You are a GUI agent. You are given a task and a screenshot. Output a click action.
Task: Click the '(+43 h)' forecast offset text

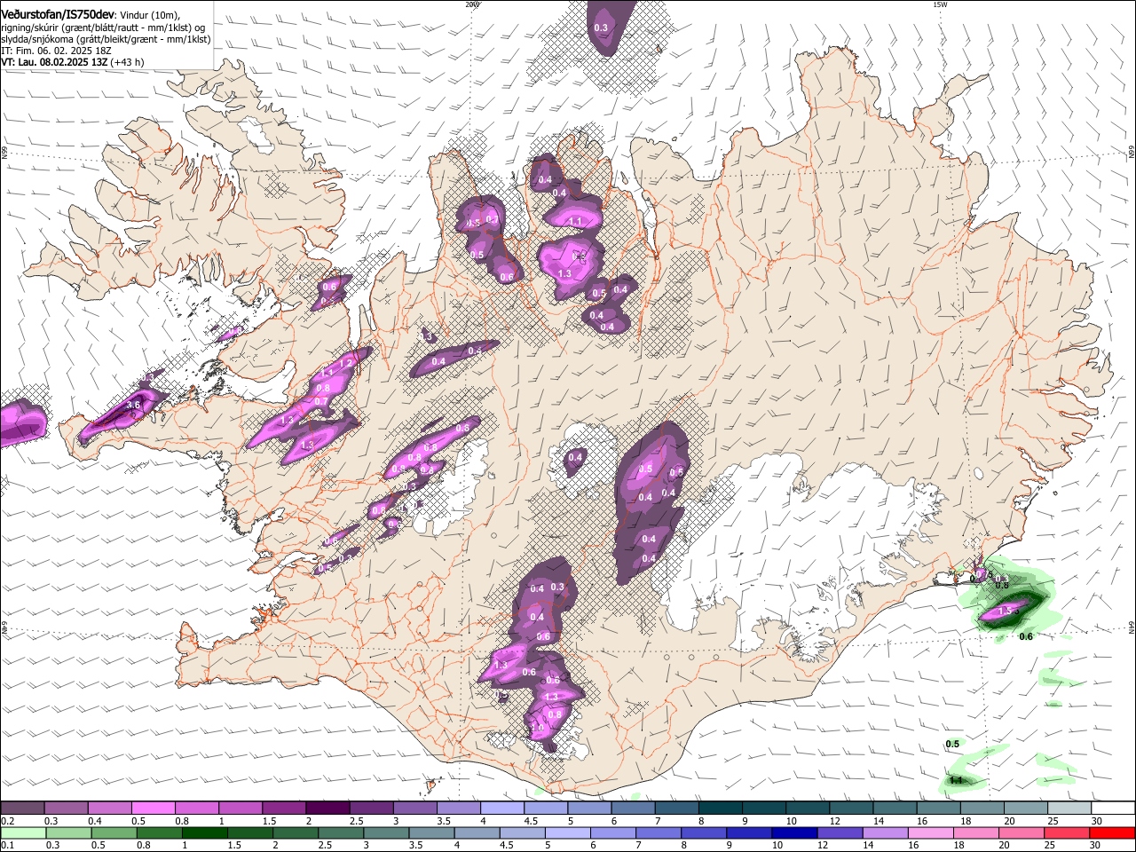[128, 62]
